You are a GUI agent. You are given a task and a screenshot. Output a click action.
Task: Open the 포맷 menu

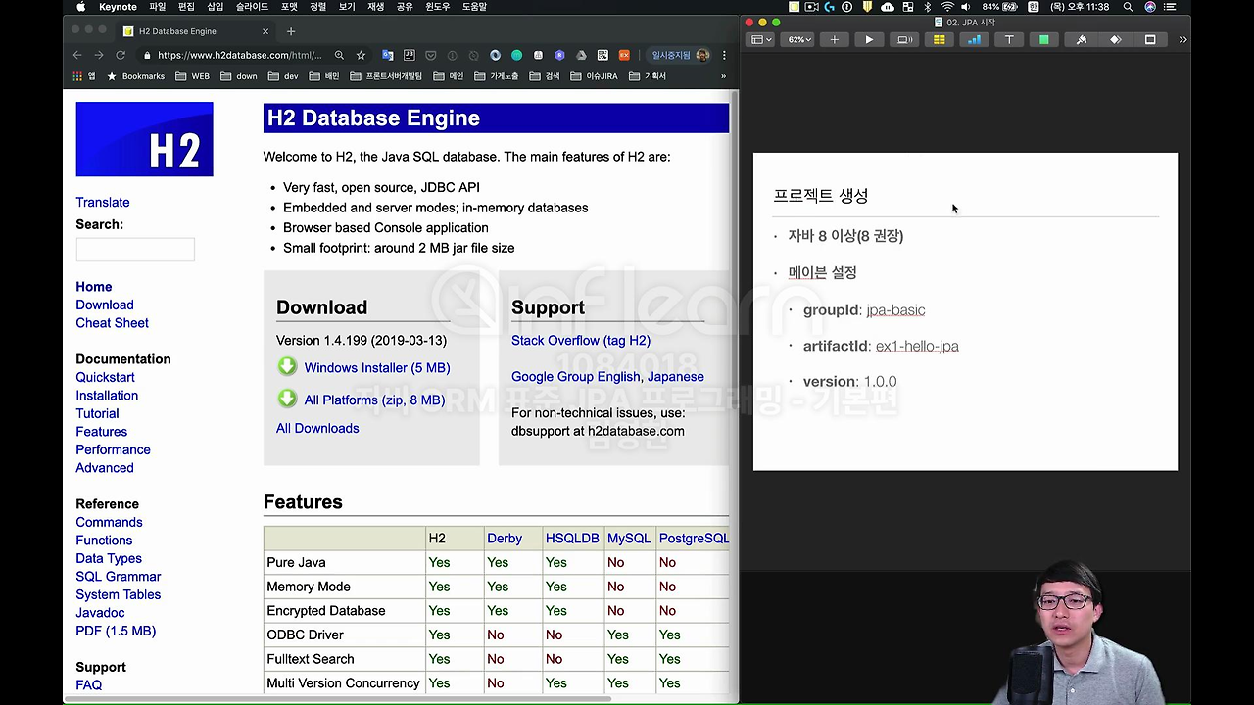pos(289,7)
